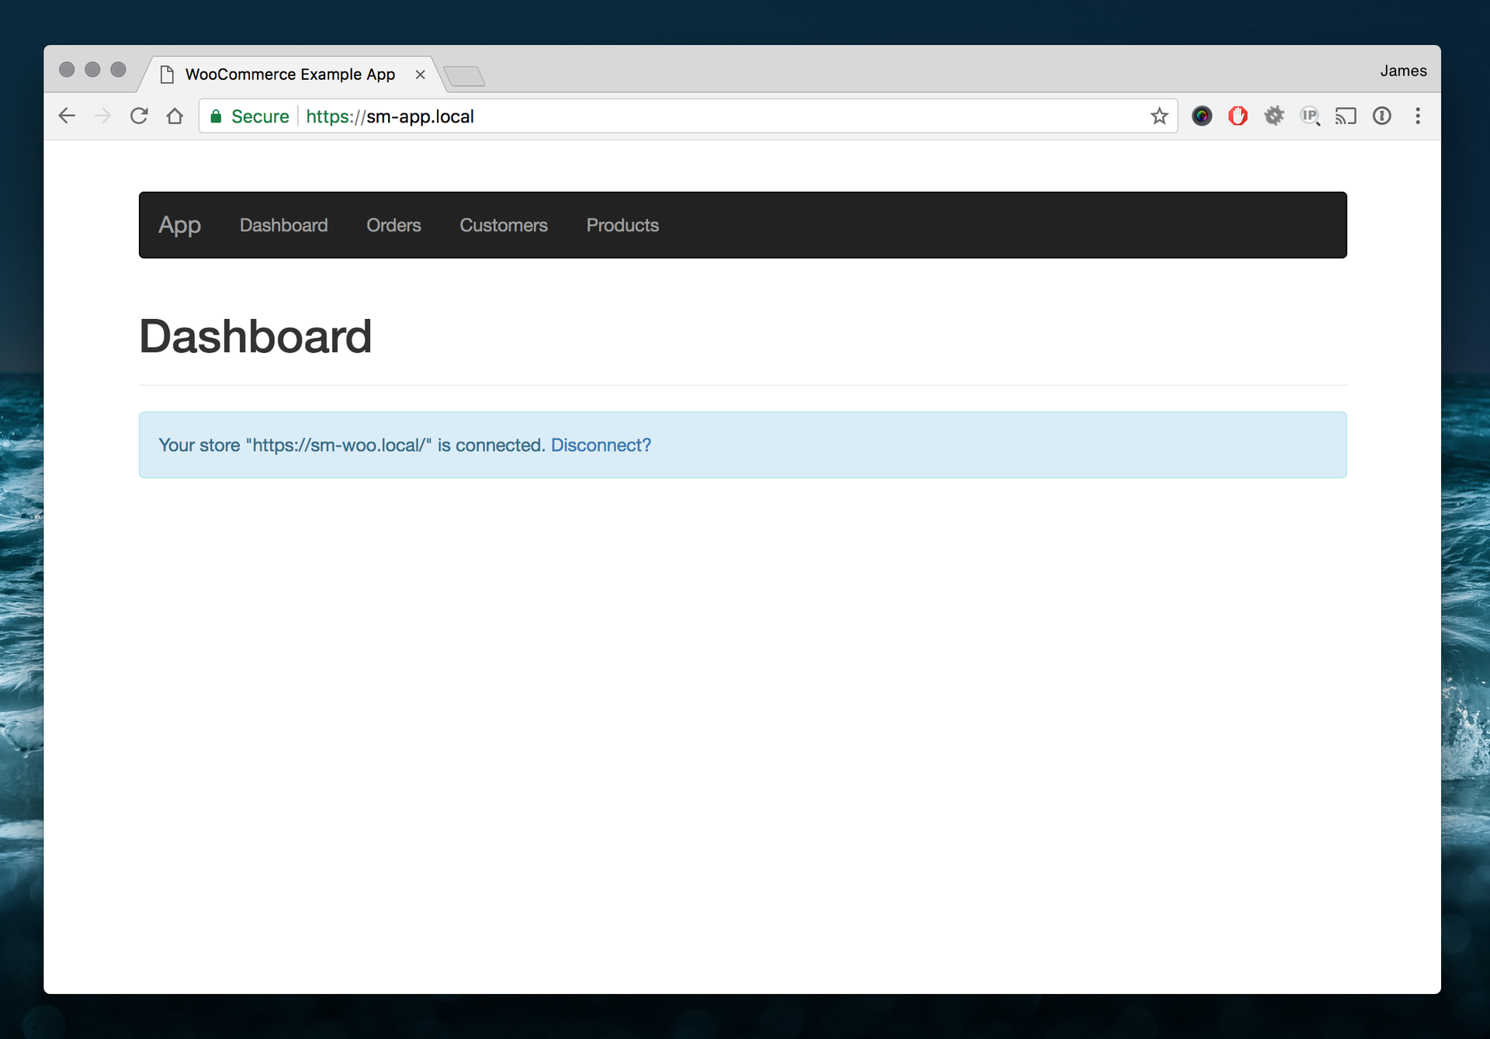
Task: Enable the AdBlock extension
Action: click(x=1238, y=116)
